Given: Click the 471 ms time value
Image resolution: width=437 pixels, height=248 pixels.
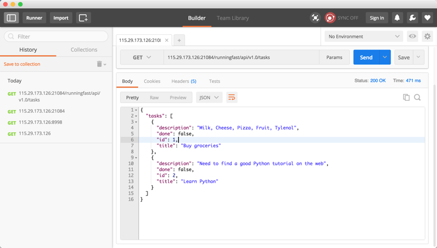Looking at the screenshot, I should [414, 81].
